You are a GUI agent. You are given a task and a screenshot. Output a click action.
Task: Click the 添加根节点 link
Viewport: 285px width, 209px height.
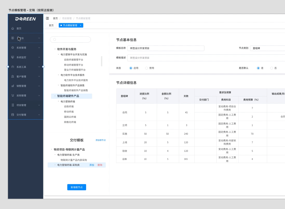(100, 140)
